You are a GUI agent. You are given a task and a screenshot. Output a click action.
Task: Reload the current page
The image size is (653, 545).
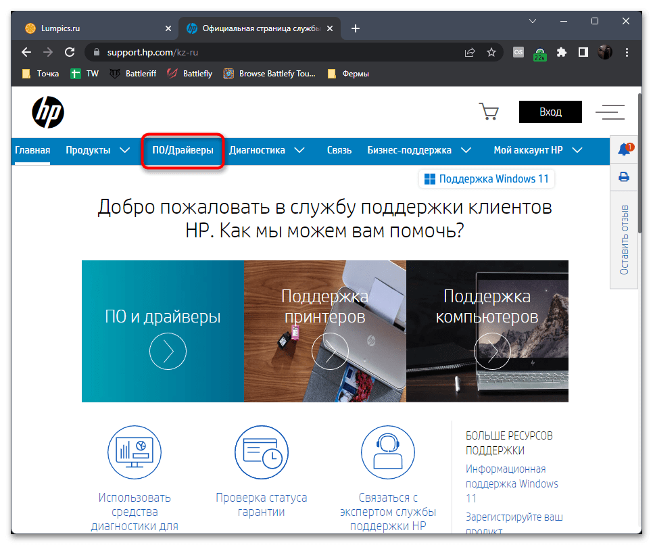click(70, 52)
